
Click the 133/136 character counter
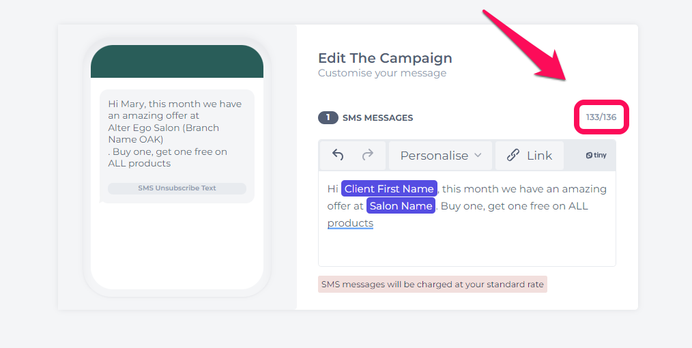click(601, 117)
